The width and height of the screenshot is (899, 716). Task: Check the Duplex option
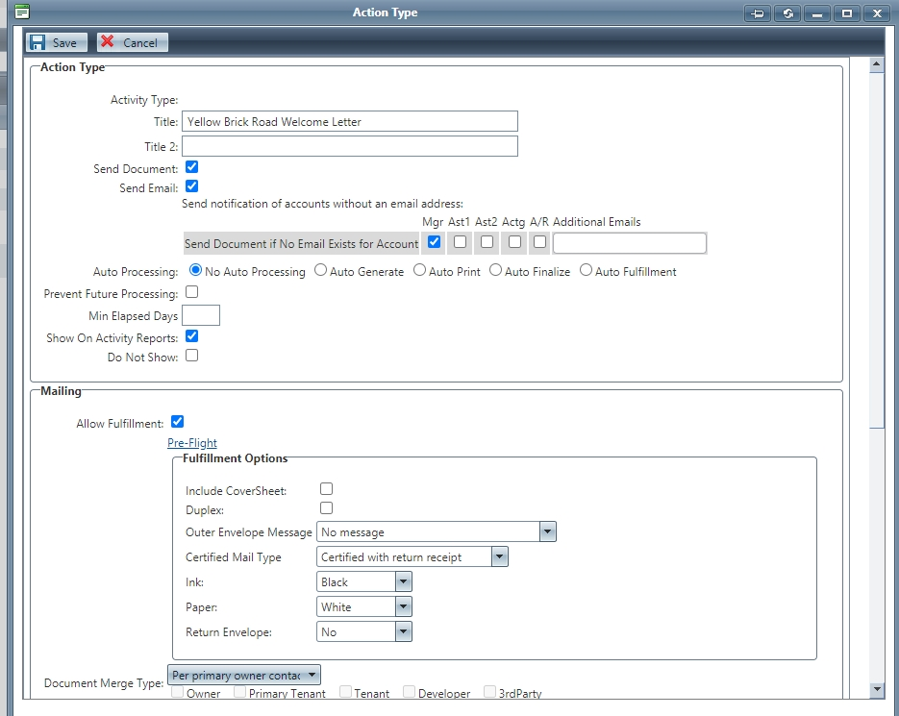point(326,509)
